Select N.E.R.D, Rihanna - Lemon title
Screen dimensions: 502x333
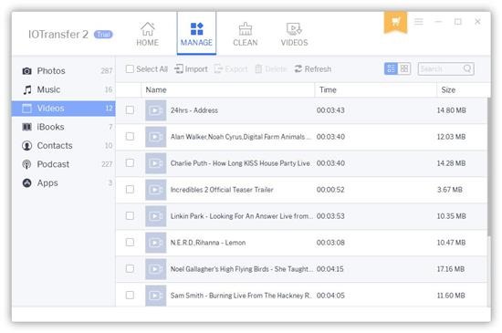point(208,243)
